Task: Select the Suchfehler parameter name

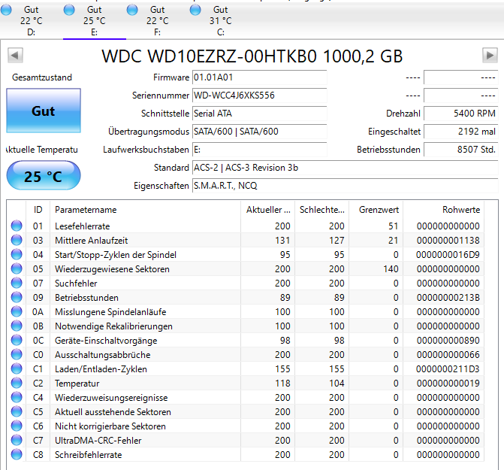Action: (76, 284)
